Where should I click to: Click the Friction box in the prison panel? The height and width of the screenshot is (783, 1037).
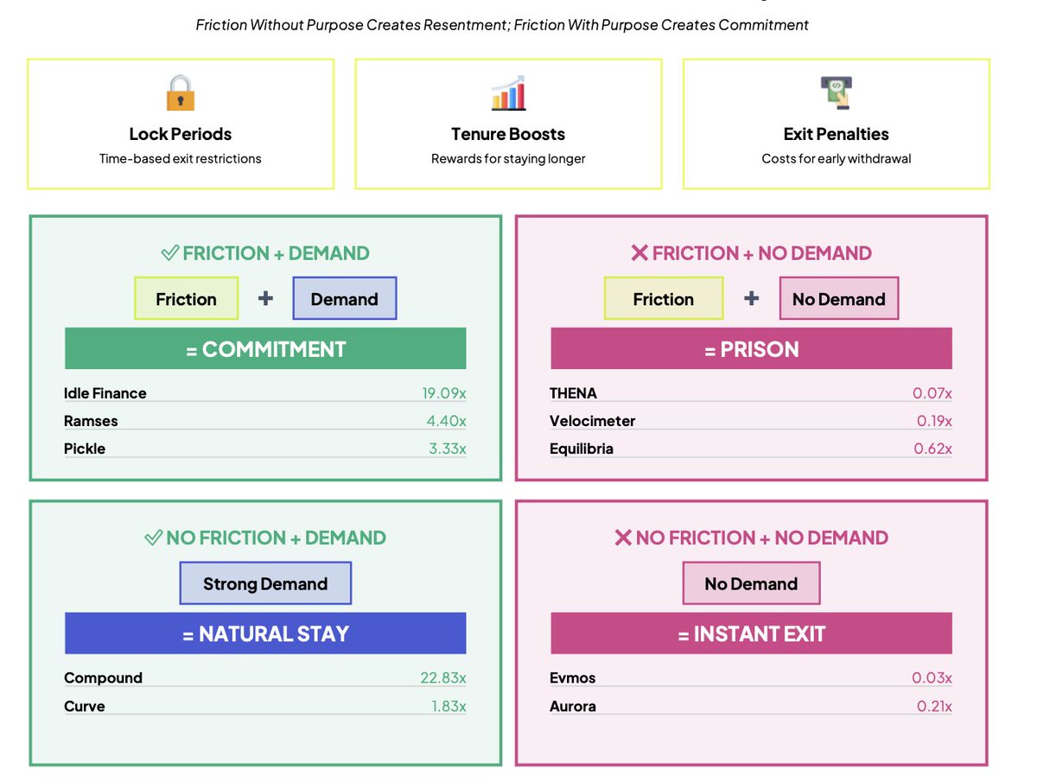664,299
